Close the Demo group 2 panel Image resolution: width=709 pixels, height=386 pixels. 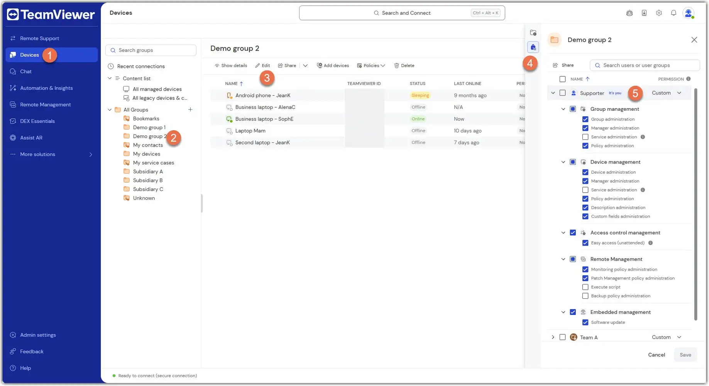[x=694, y=40]
